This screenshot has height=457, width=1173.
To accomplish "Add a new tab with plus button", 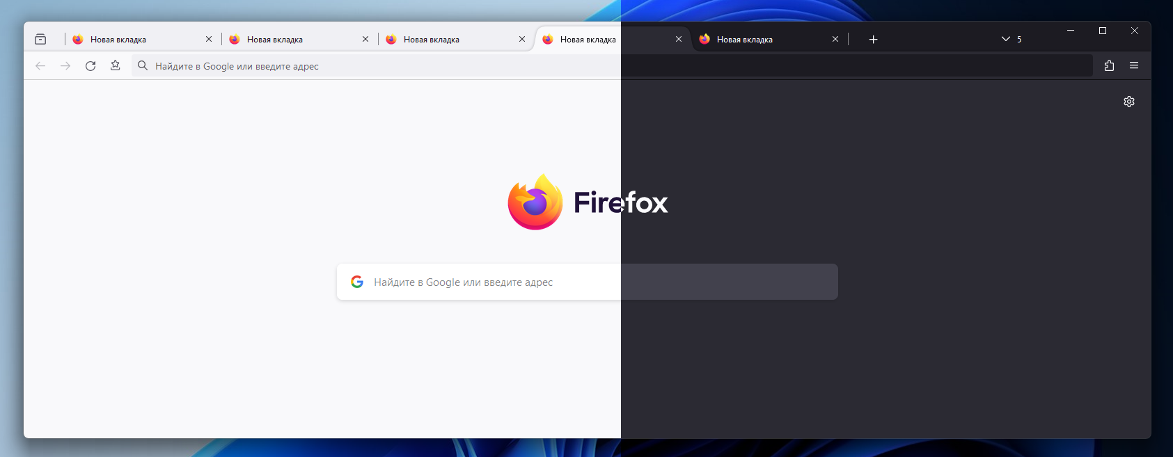I will (x=874, y=40).
